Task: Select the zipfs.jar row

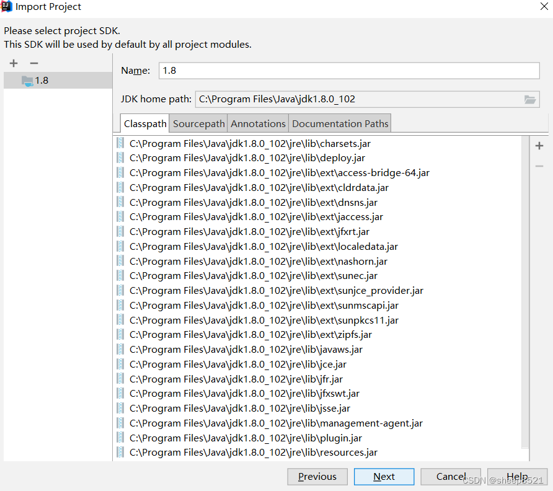Action: pos(317,335)
